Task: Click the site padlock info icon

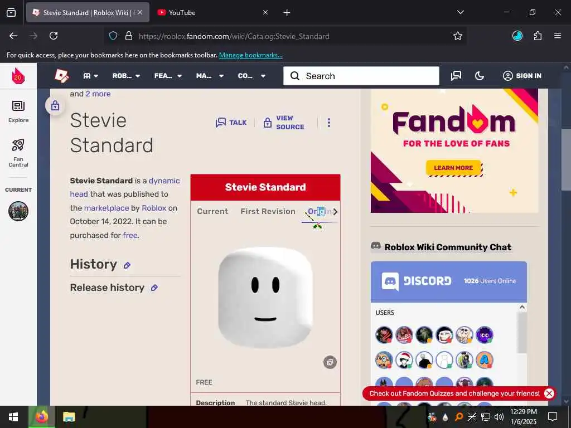Action: tap(129, 36)
